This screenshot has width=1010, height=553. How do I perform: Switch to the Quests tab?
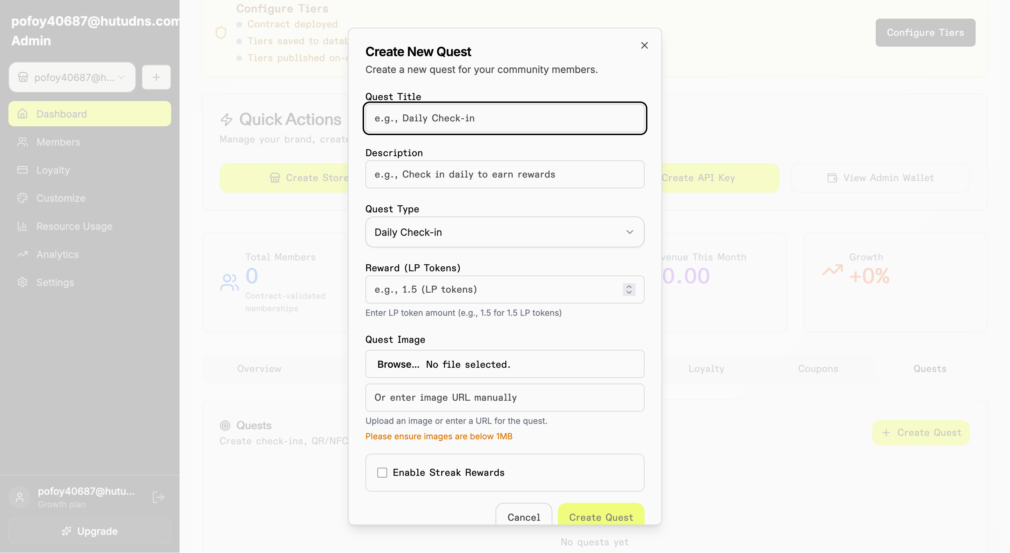[x=930, y=369]
